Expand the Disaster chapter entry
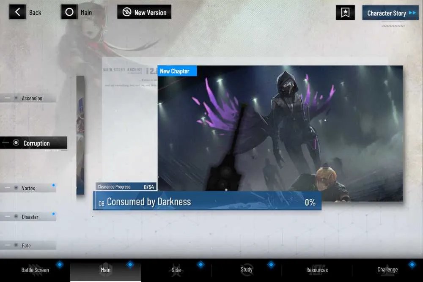The image size is (423, 282). (28, 216)
